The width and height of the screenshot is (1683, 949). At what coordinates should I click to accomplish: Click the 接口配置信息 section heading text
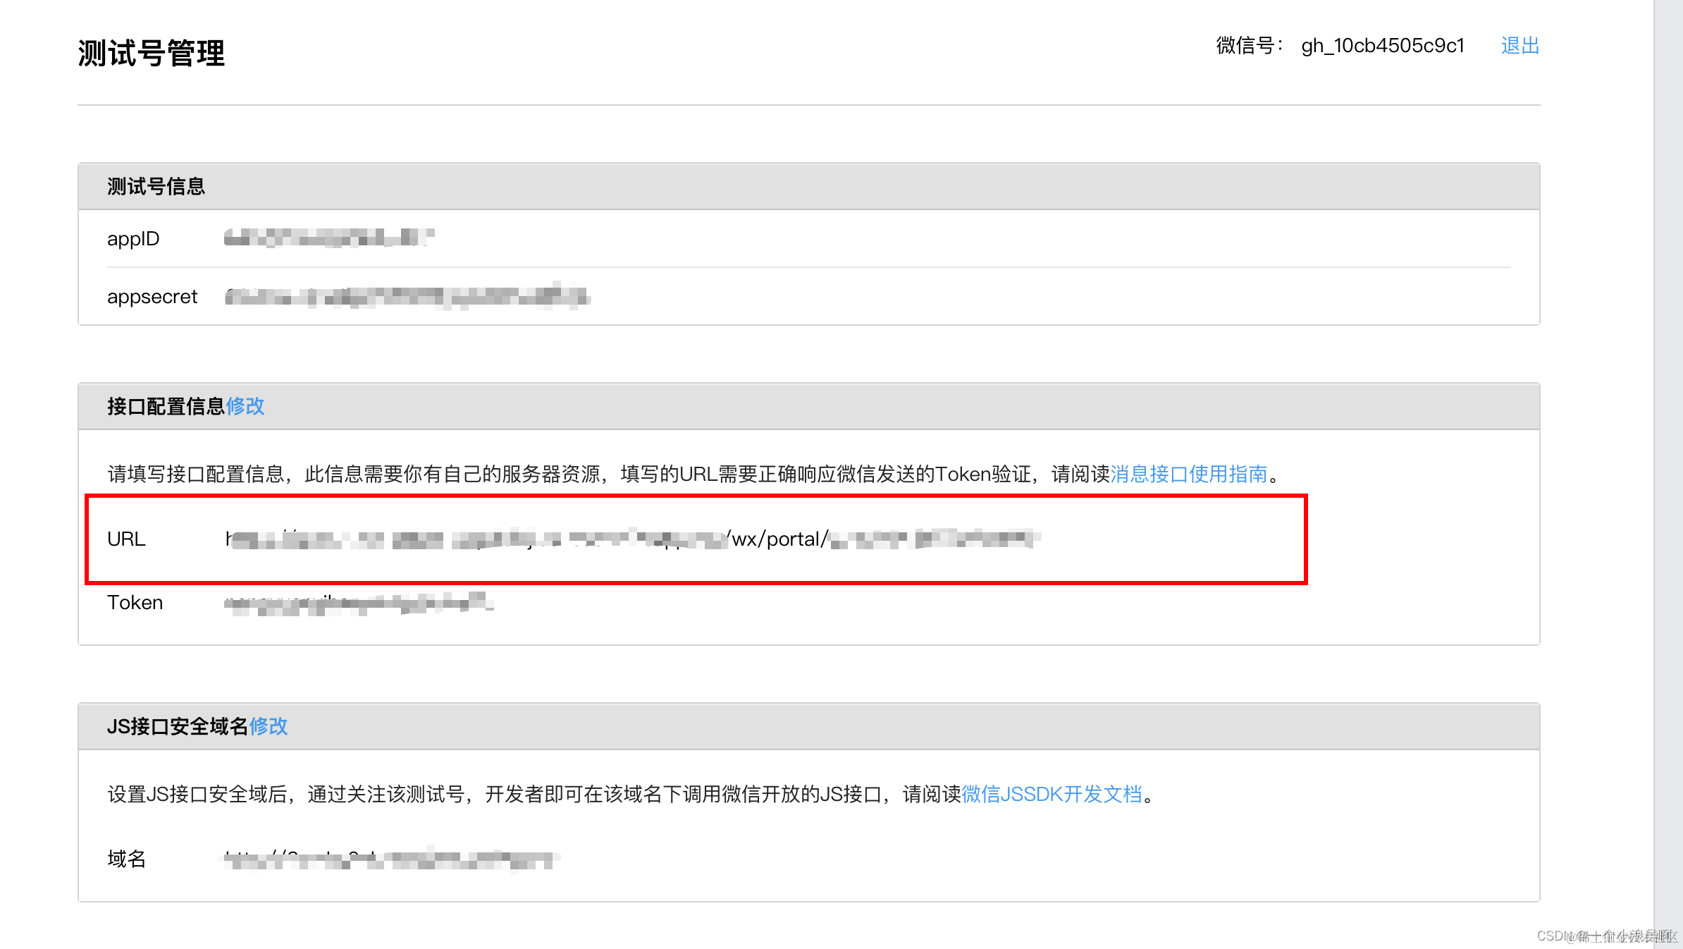(x=166, y=406)
